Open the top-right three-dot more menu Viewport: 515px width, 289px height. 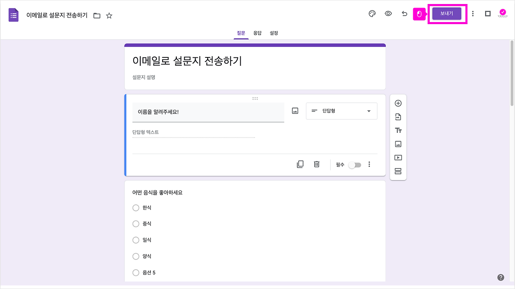pos(473,13)
